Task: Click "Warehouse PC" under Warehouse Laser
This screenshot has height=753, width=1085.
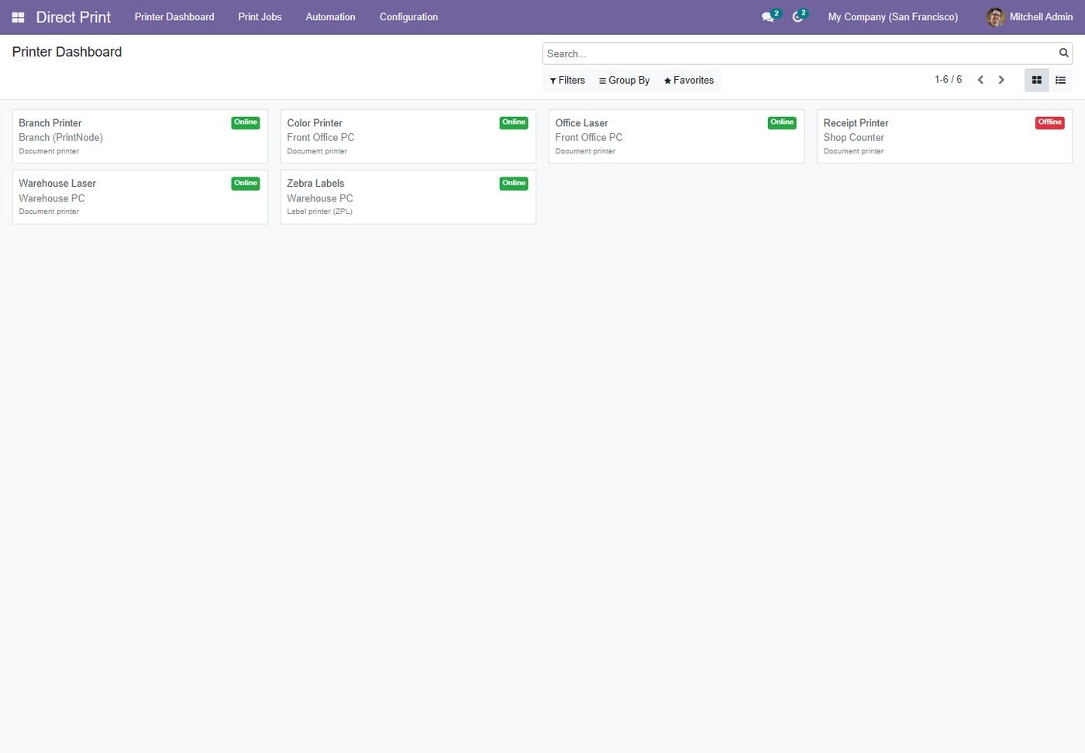Action: click(52, 198)
